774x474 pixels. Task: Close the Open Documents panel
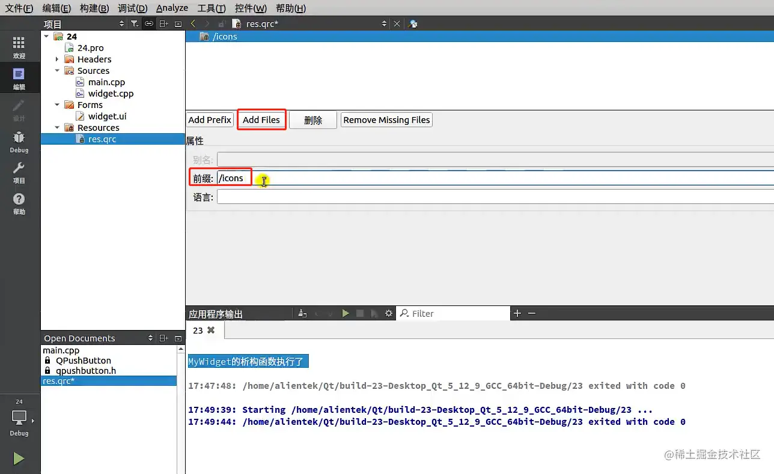pos(178,338)
